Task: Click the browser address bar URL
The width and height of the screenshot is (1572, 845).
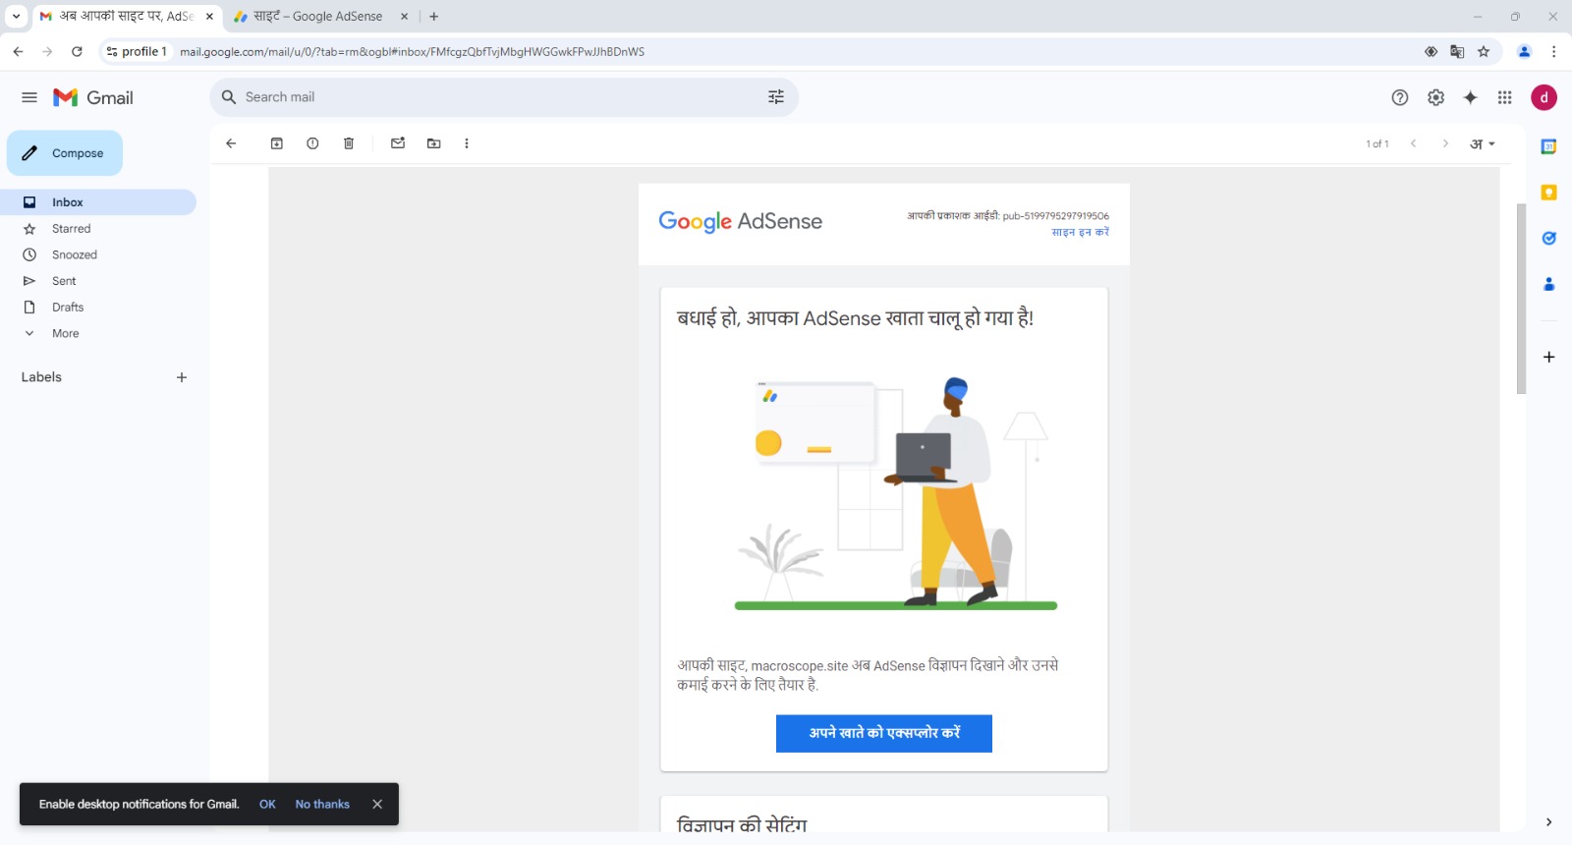Action: coord(412,52)
